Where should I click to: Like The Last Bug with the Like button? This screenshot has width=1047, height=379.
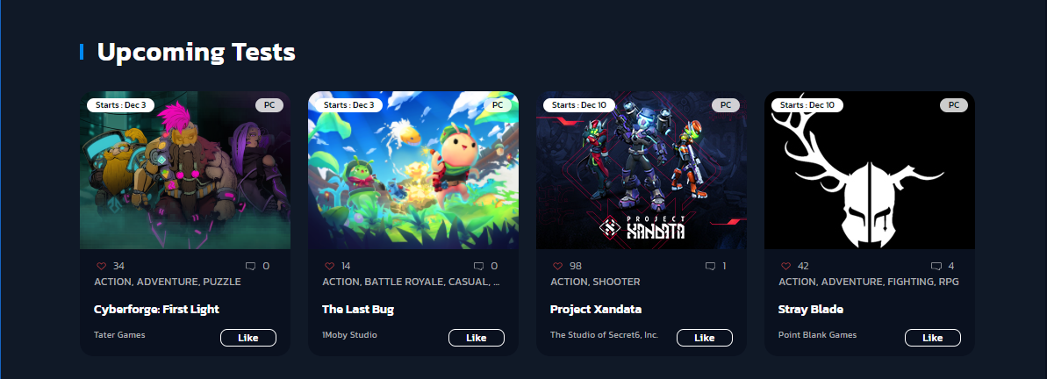pos(477,338)
